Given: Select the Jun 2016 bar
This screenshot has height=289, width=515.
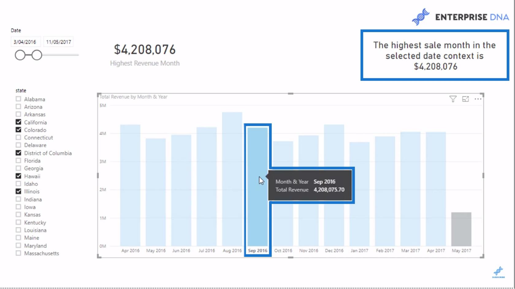Looking at the screenshot, I should pos(181,190).
